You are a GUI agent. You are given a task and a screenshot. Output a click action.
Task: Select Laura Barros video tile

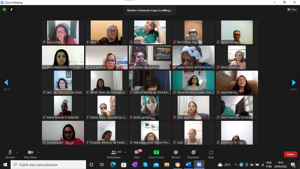click(x=237, y=82)
